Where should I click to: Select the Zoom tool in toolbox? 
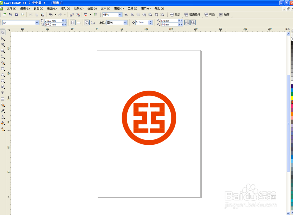[3, 51]
